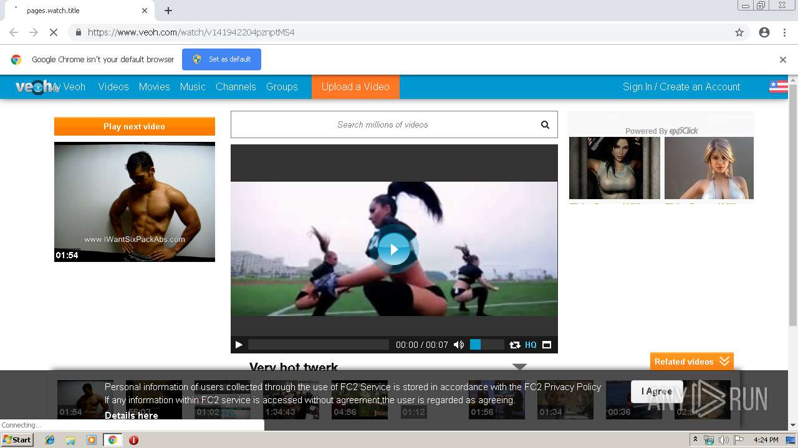Open related video thumbnail labeled 01:34
Viewport: 798px width, 448px height.
565,399
